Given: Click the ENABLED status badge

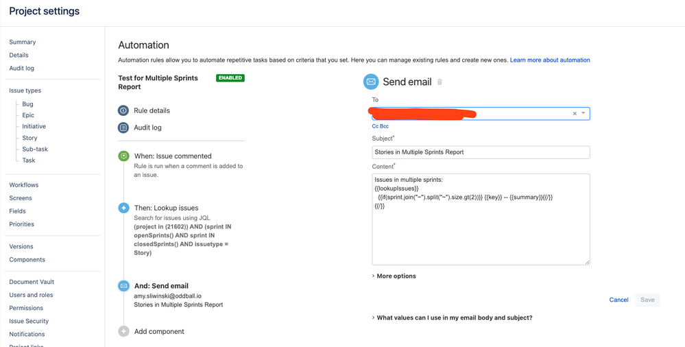Looking at the screenshot, I should pos(230,78).
